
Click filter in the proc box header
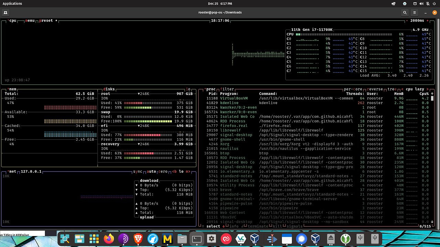pyautogui.click(x=227, y=89)
